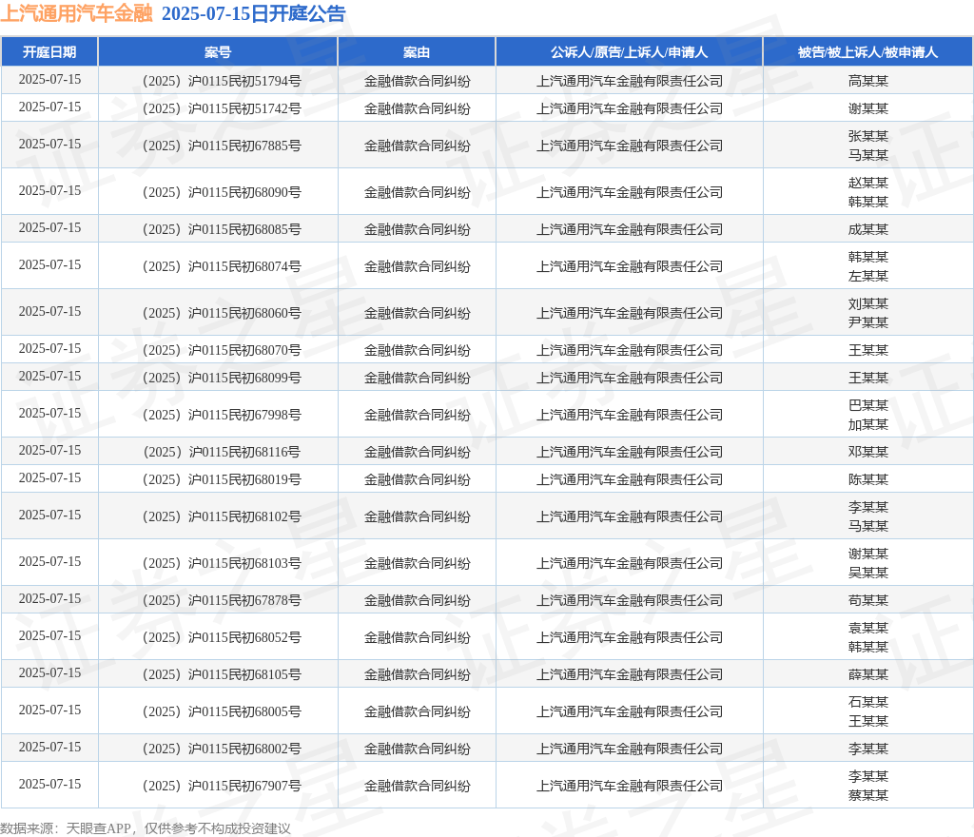974x837 pixels.
Task: Click case number 沪0115民初51742号
Action: point(244,108)
